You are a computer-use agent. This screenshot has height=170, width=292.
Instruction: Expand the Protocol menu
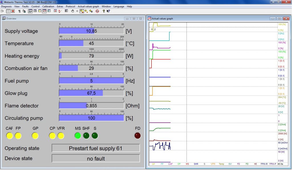(x=70, y=6)
